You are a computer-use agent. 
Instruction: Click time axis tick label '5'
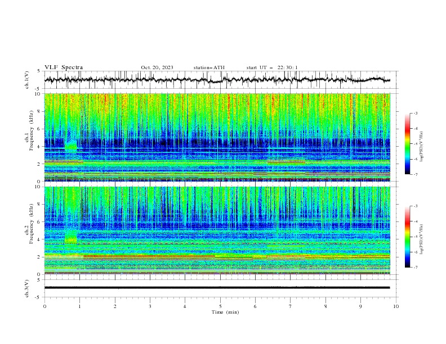(x=220, y=306)
